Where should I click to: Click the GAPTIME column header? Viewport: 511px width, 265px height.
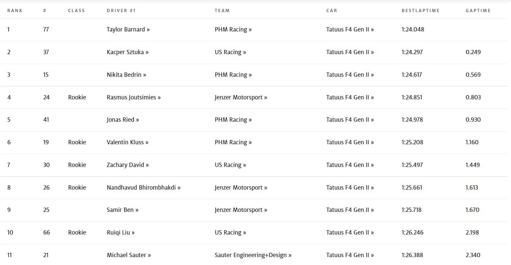(478, 10)
